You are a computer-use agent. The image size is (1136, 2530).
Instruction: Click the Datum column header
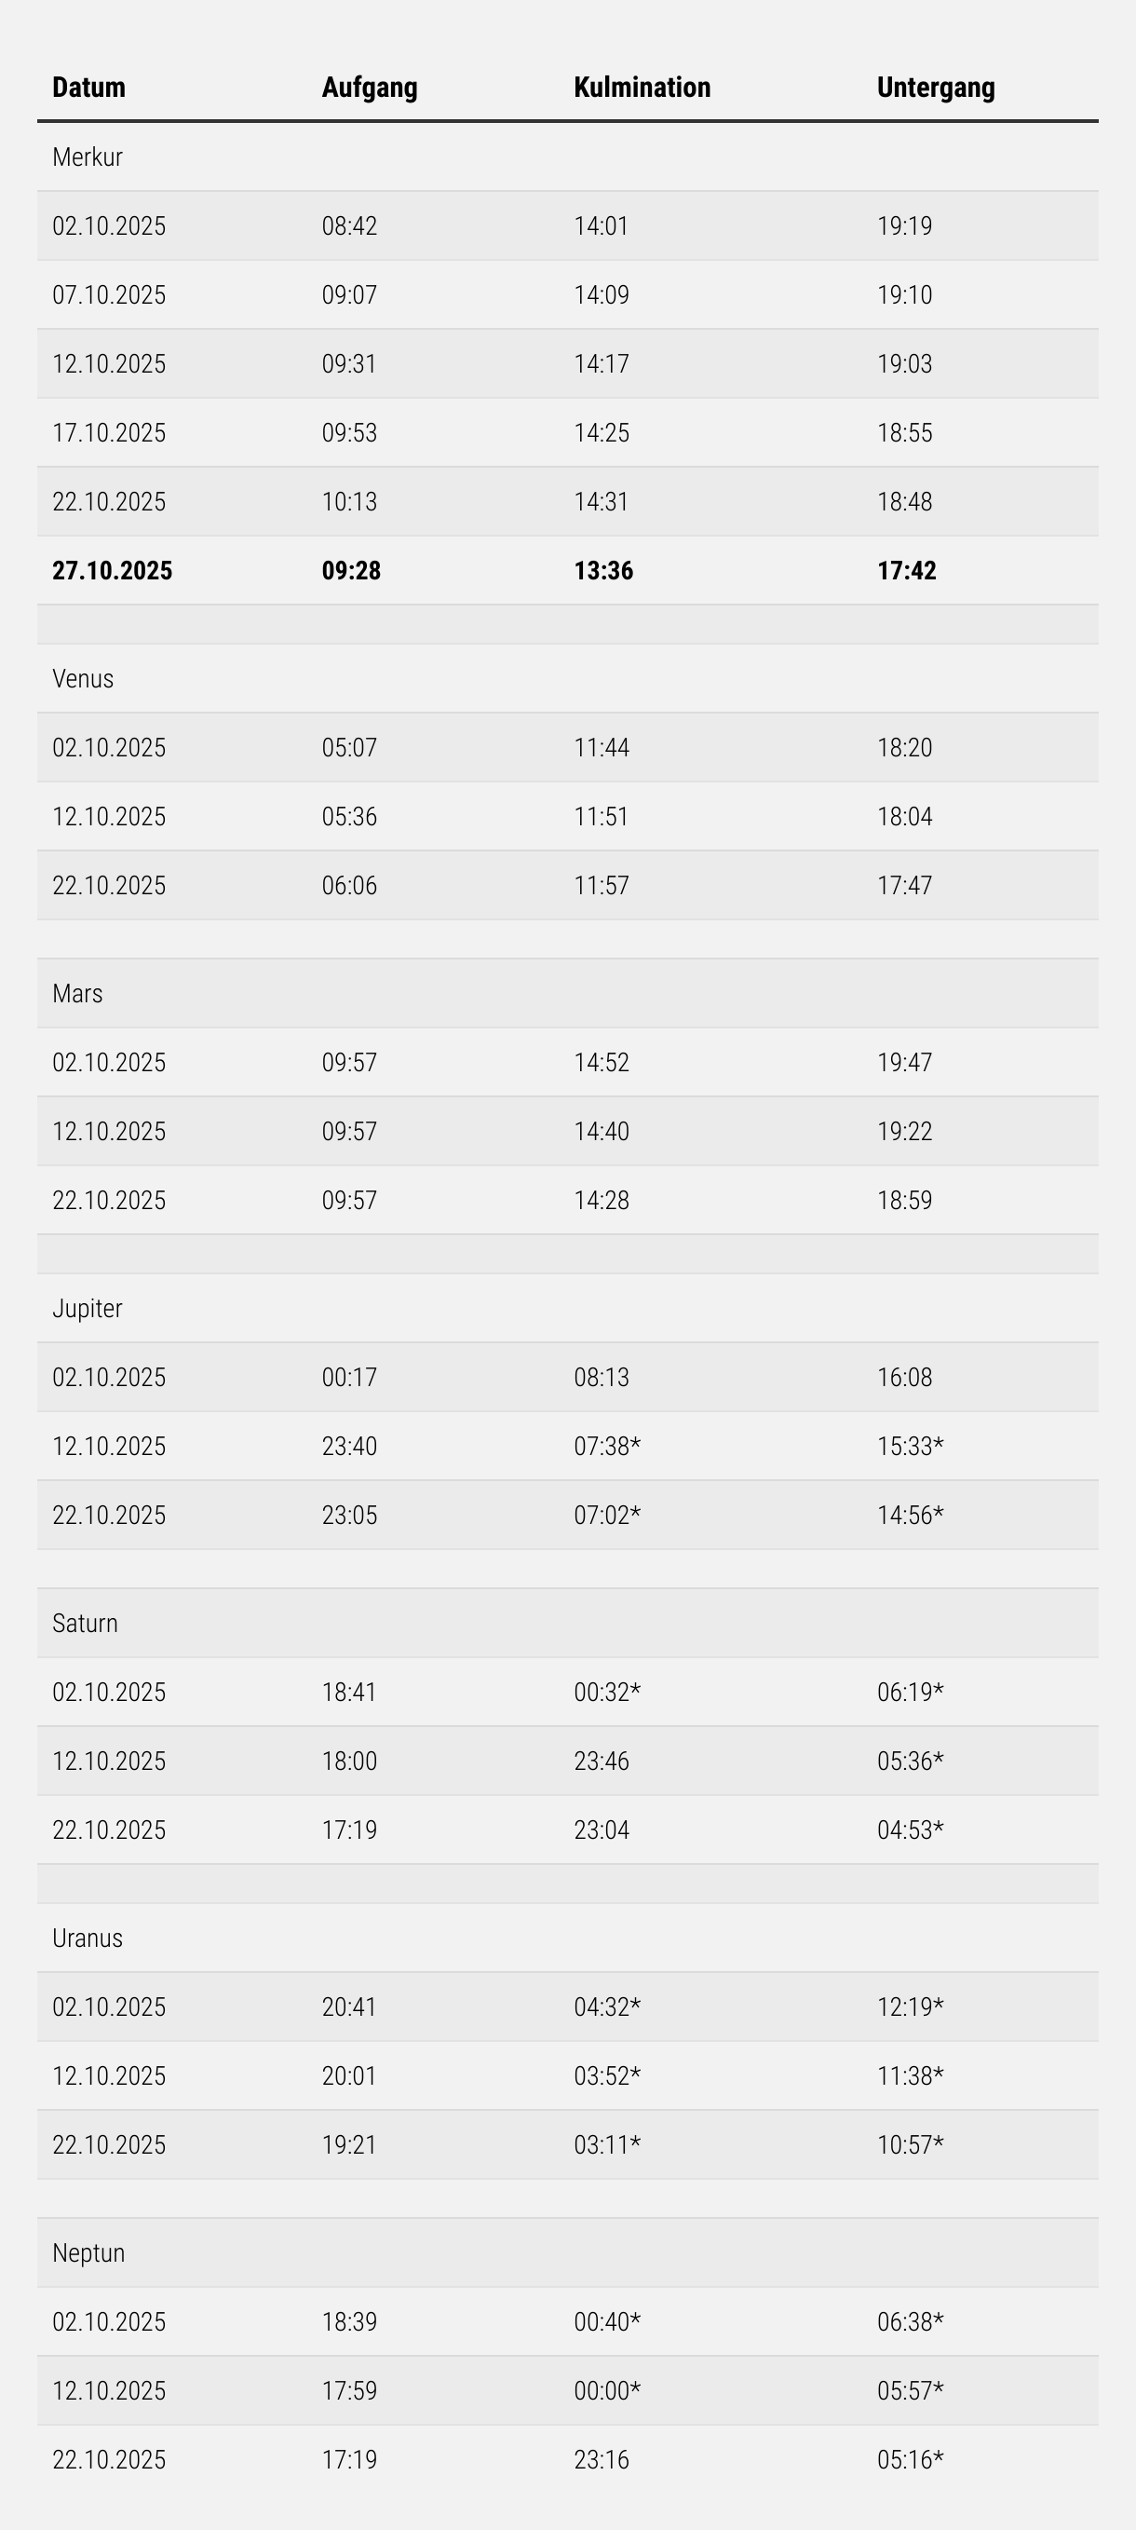click(88, 88)
